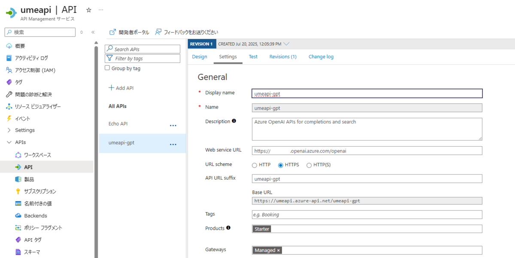Switch to the Design tab
Viewport: 515px width, 258px height.
pos(200,57)
